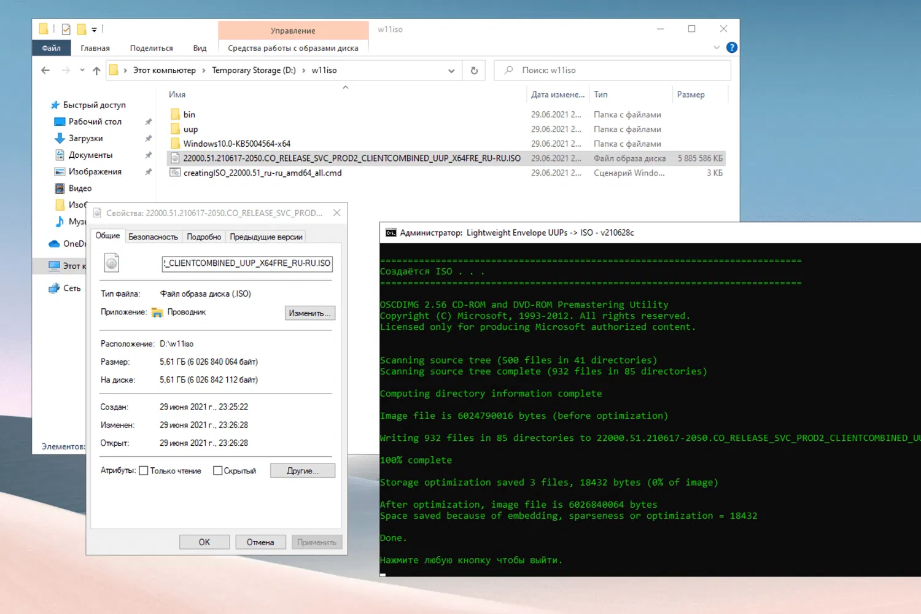
Task: Open the uup folder
Action: pyautogui.click(x=190, y=129)
